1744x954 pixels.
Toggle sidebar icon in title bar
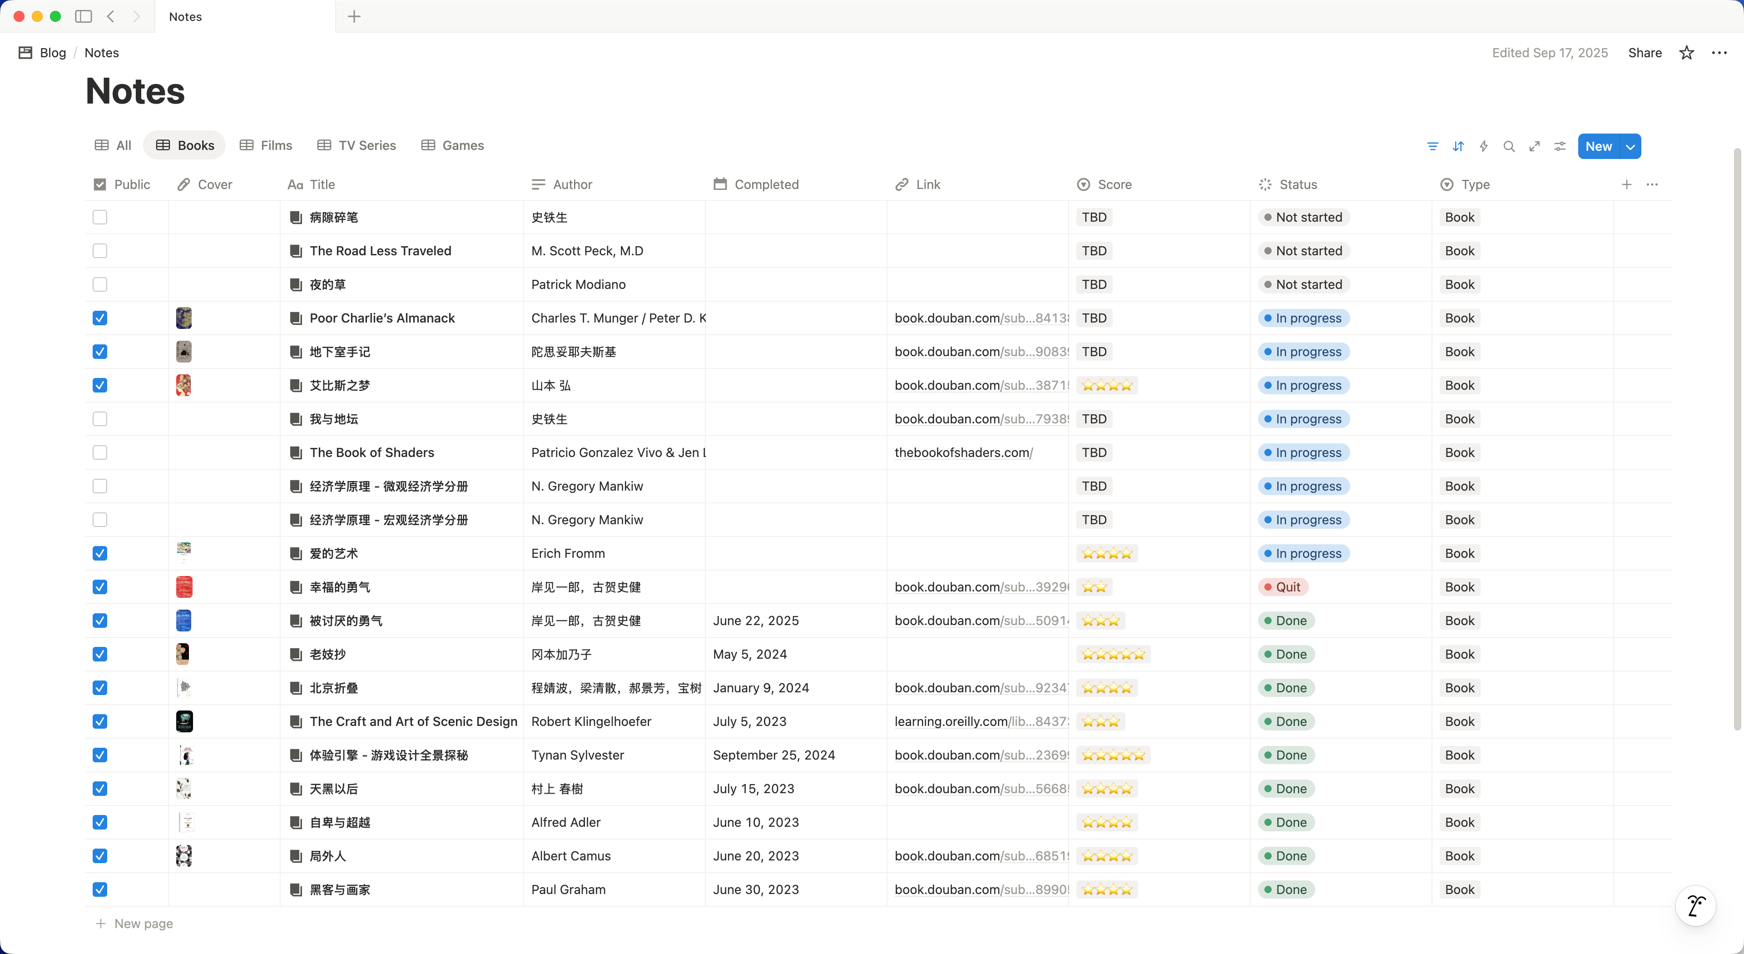[x=83, y=16]
